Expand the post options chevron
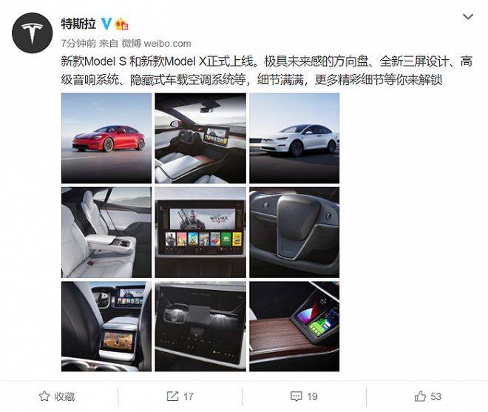Viewport: 488px width, 412px height. click(x=468, y=16)
